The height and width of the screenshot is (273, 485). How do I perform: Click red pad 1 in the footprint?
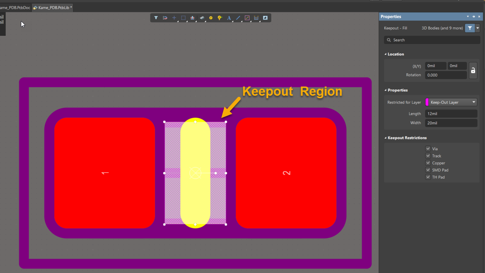point(105,173)
